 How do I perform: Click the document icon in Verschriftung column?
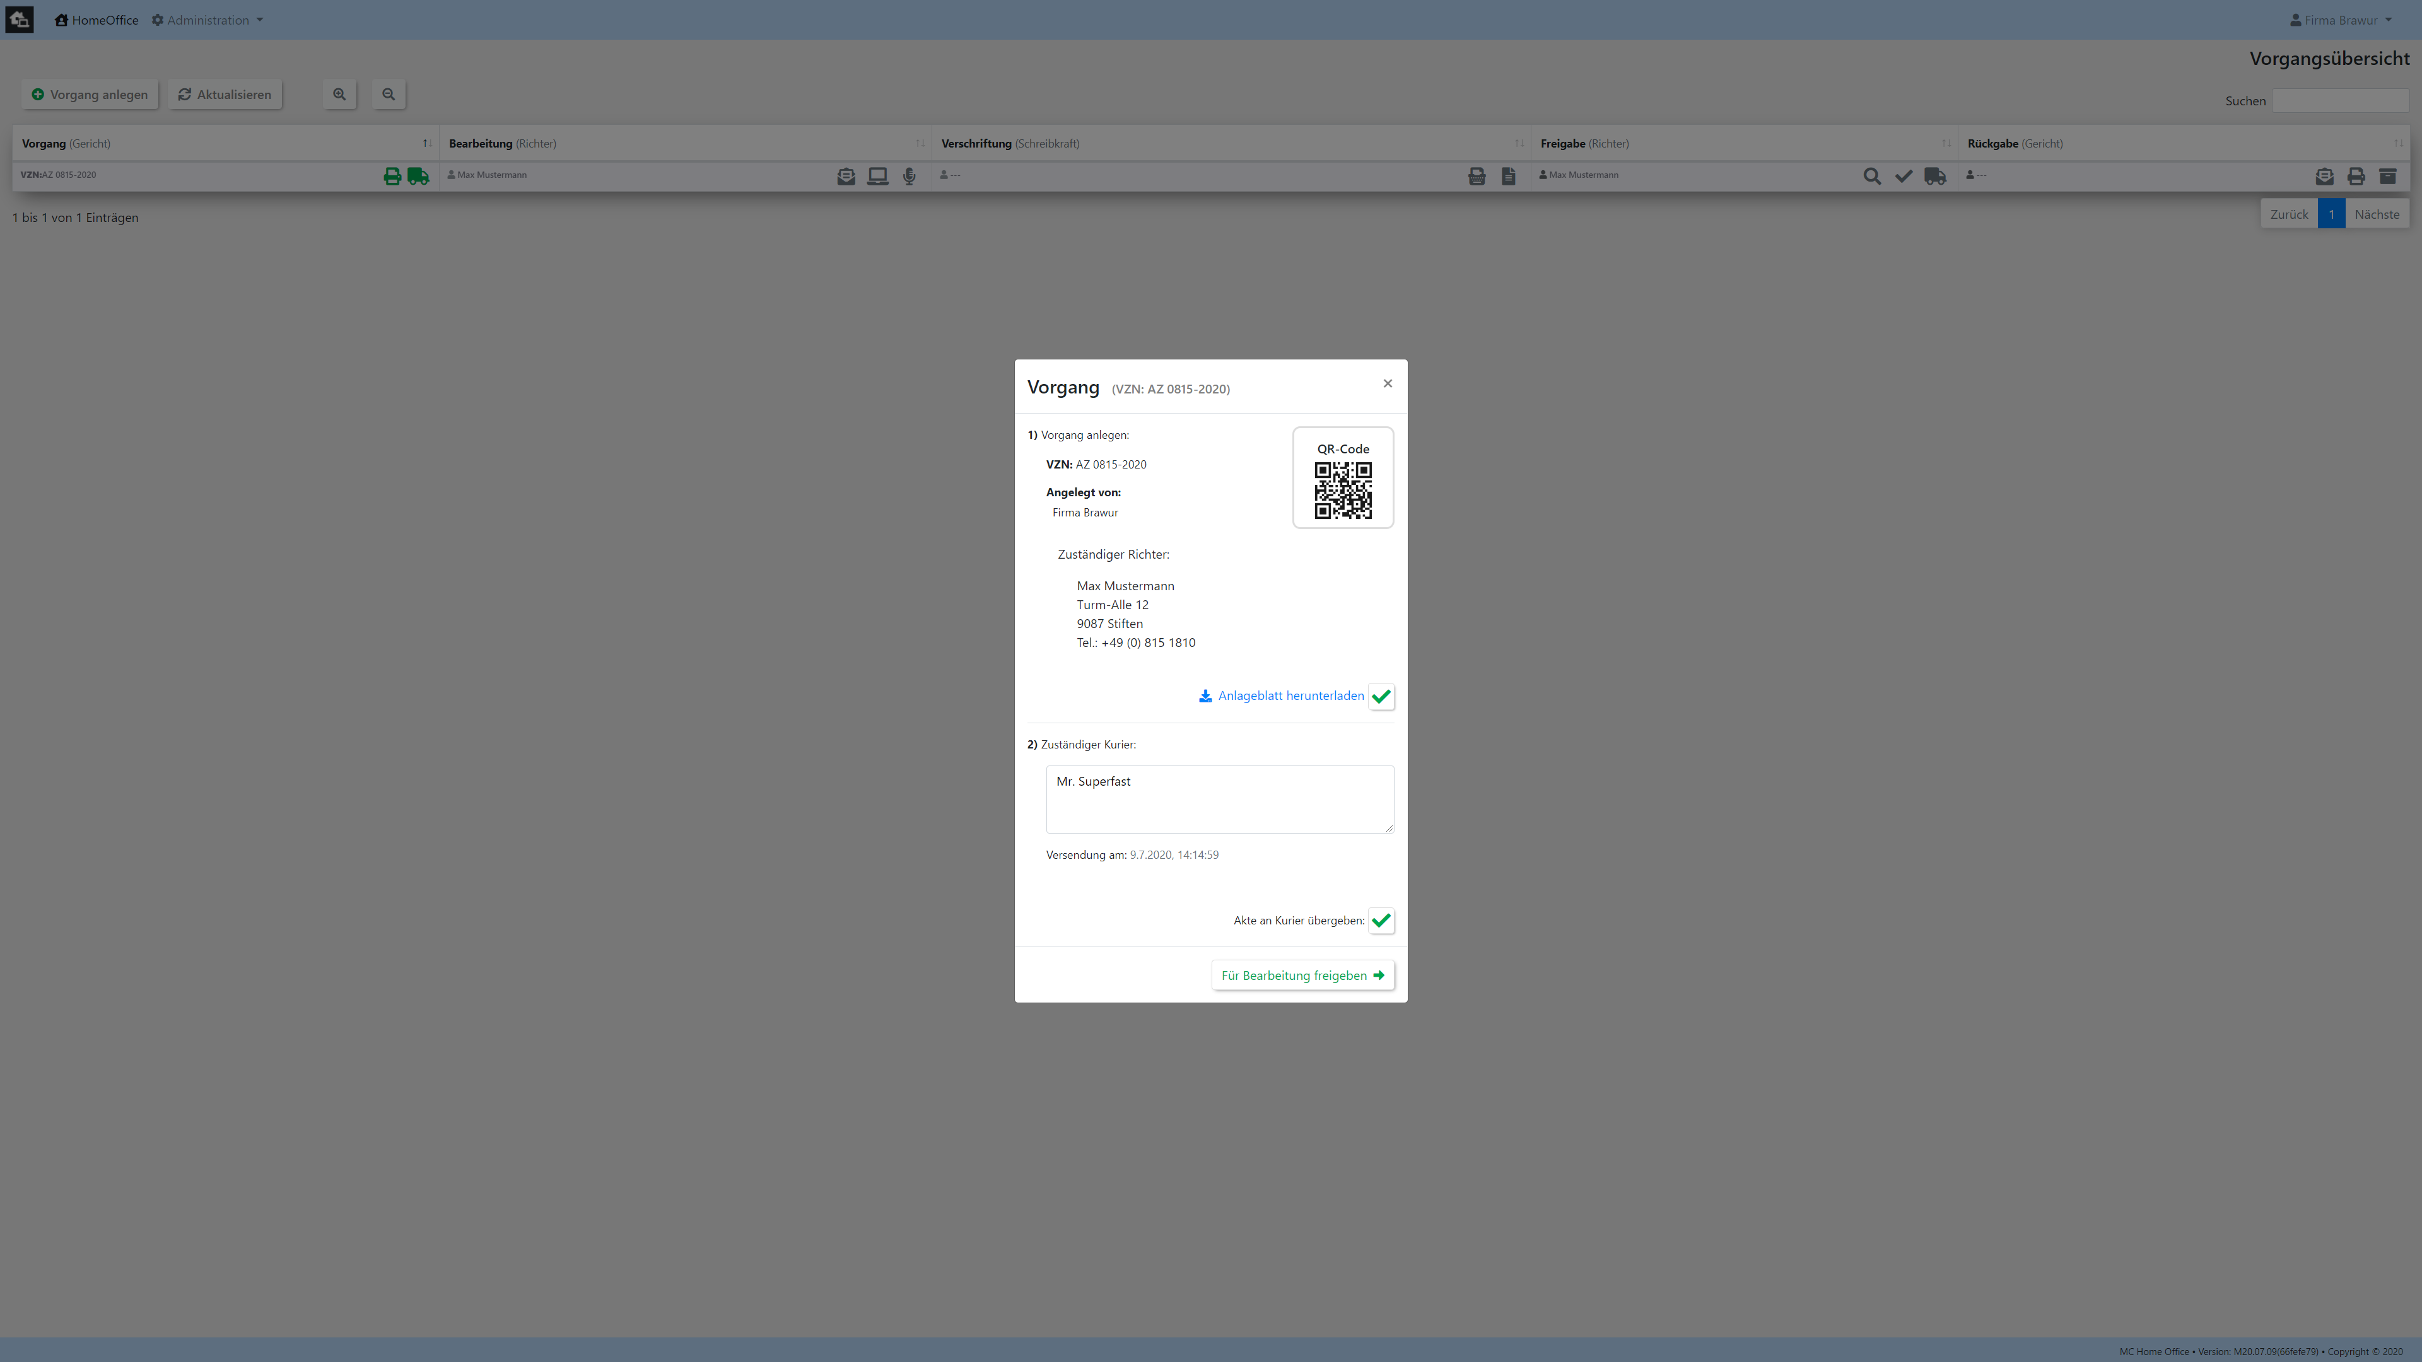point(1508,176)
